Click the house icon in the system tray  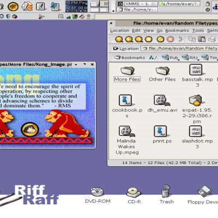coord(68,17)
